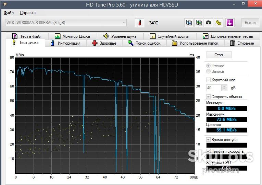Click the purple down-arrow minimize-to-tray icon
Image resolution: width=262 pixels, height=185 pixels.
point(230,23)
